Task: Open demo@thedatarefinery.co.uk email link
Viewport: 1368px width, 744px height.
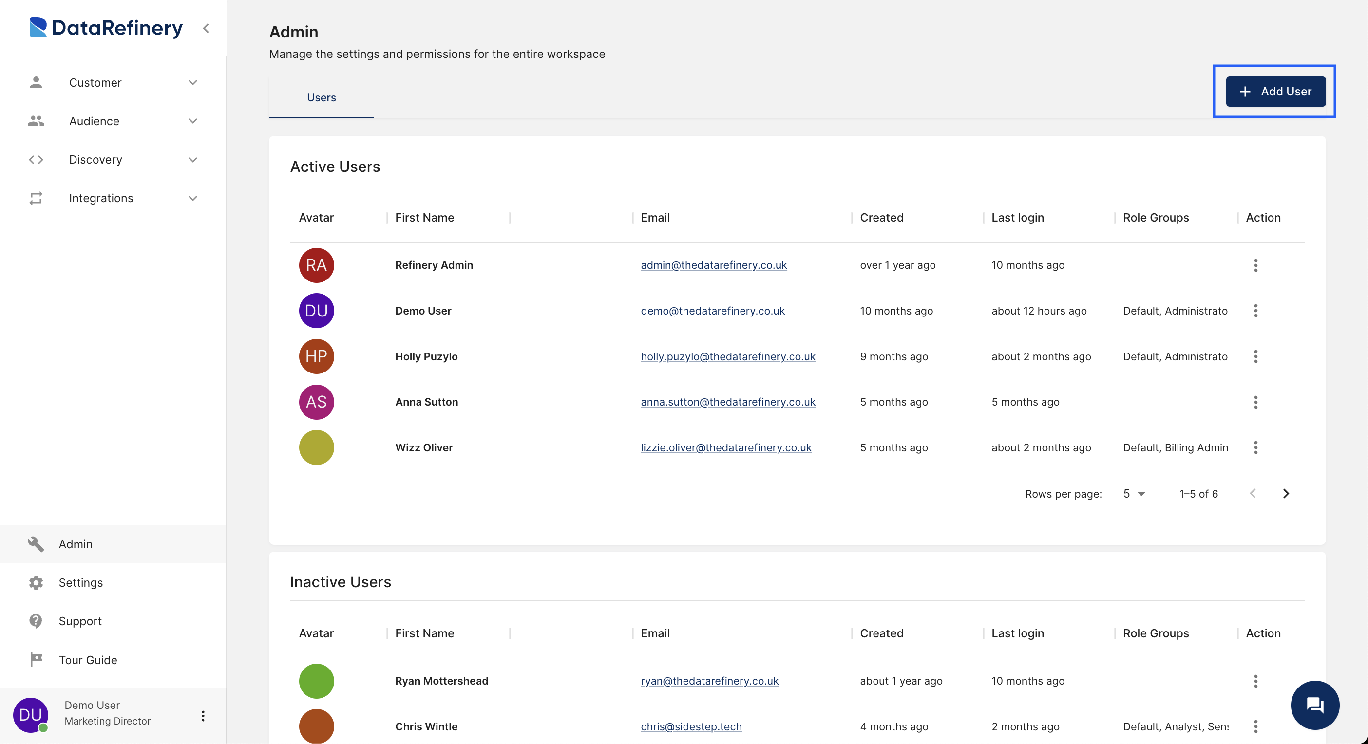Action: pos(713,311)
